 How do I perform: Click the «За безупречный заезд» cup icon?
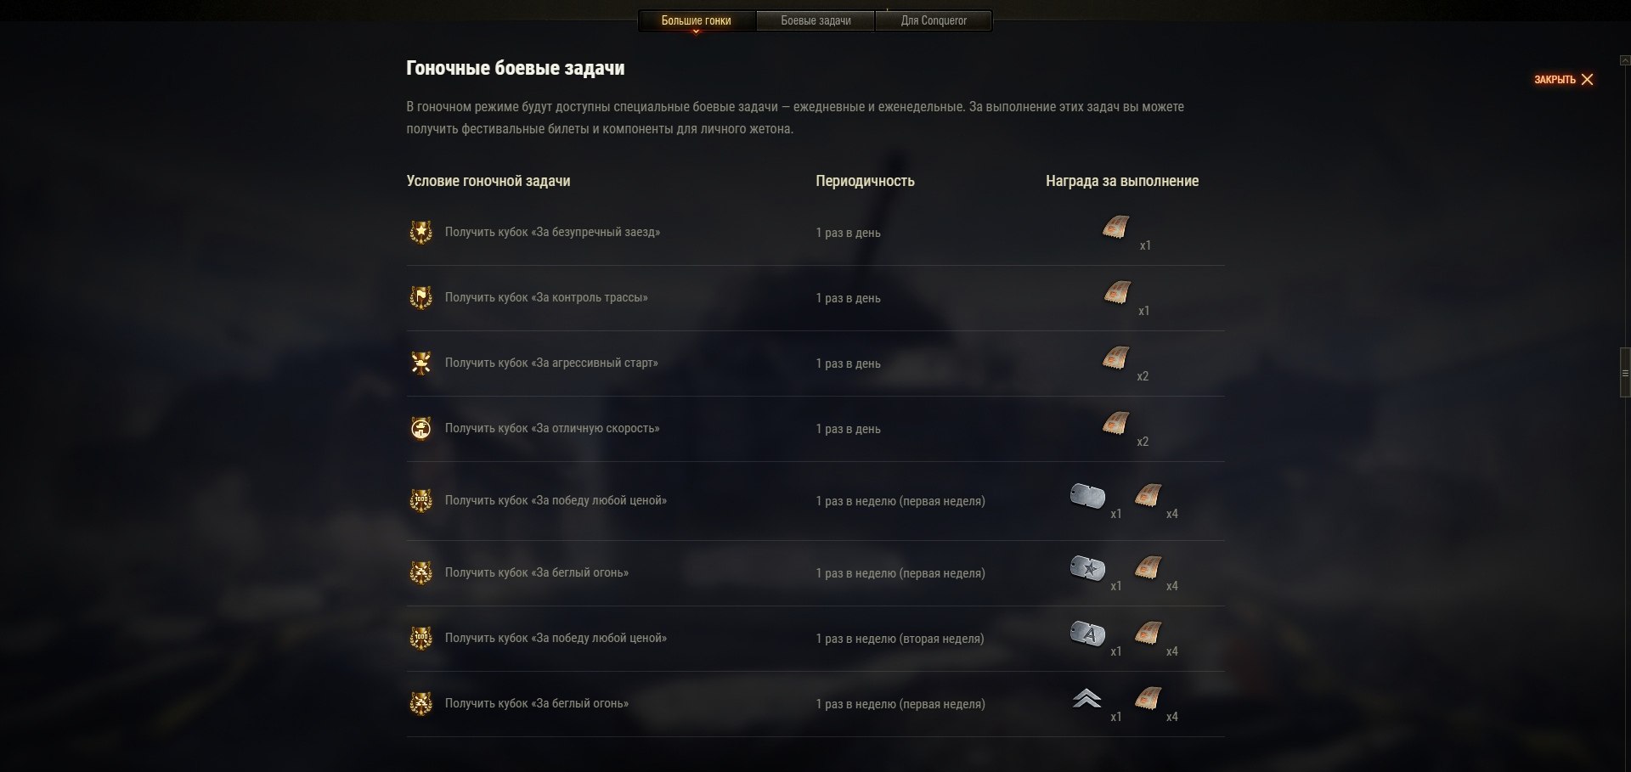pos(420,232)
